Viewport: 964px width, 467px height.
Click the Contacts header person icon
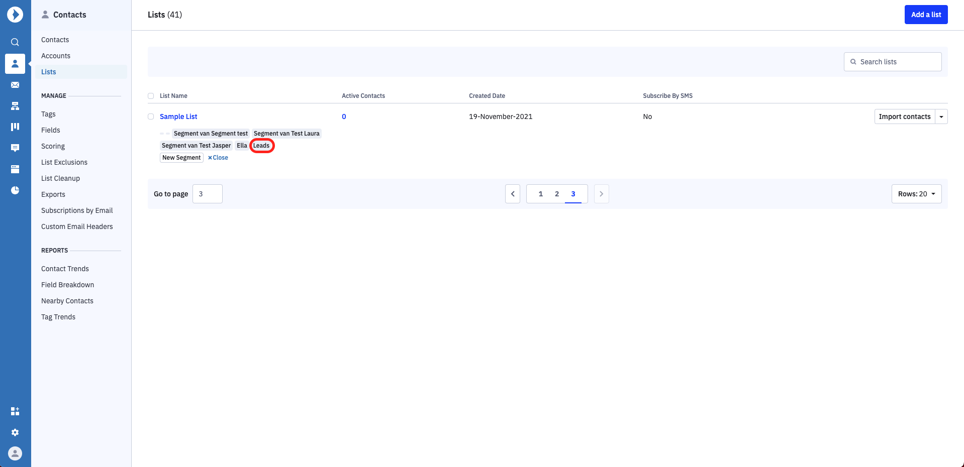(x=45, y=15)
